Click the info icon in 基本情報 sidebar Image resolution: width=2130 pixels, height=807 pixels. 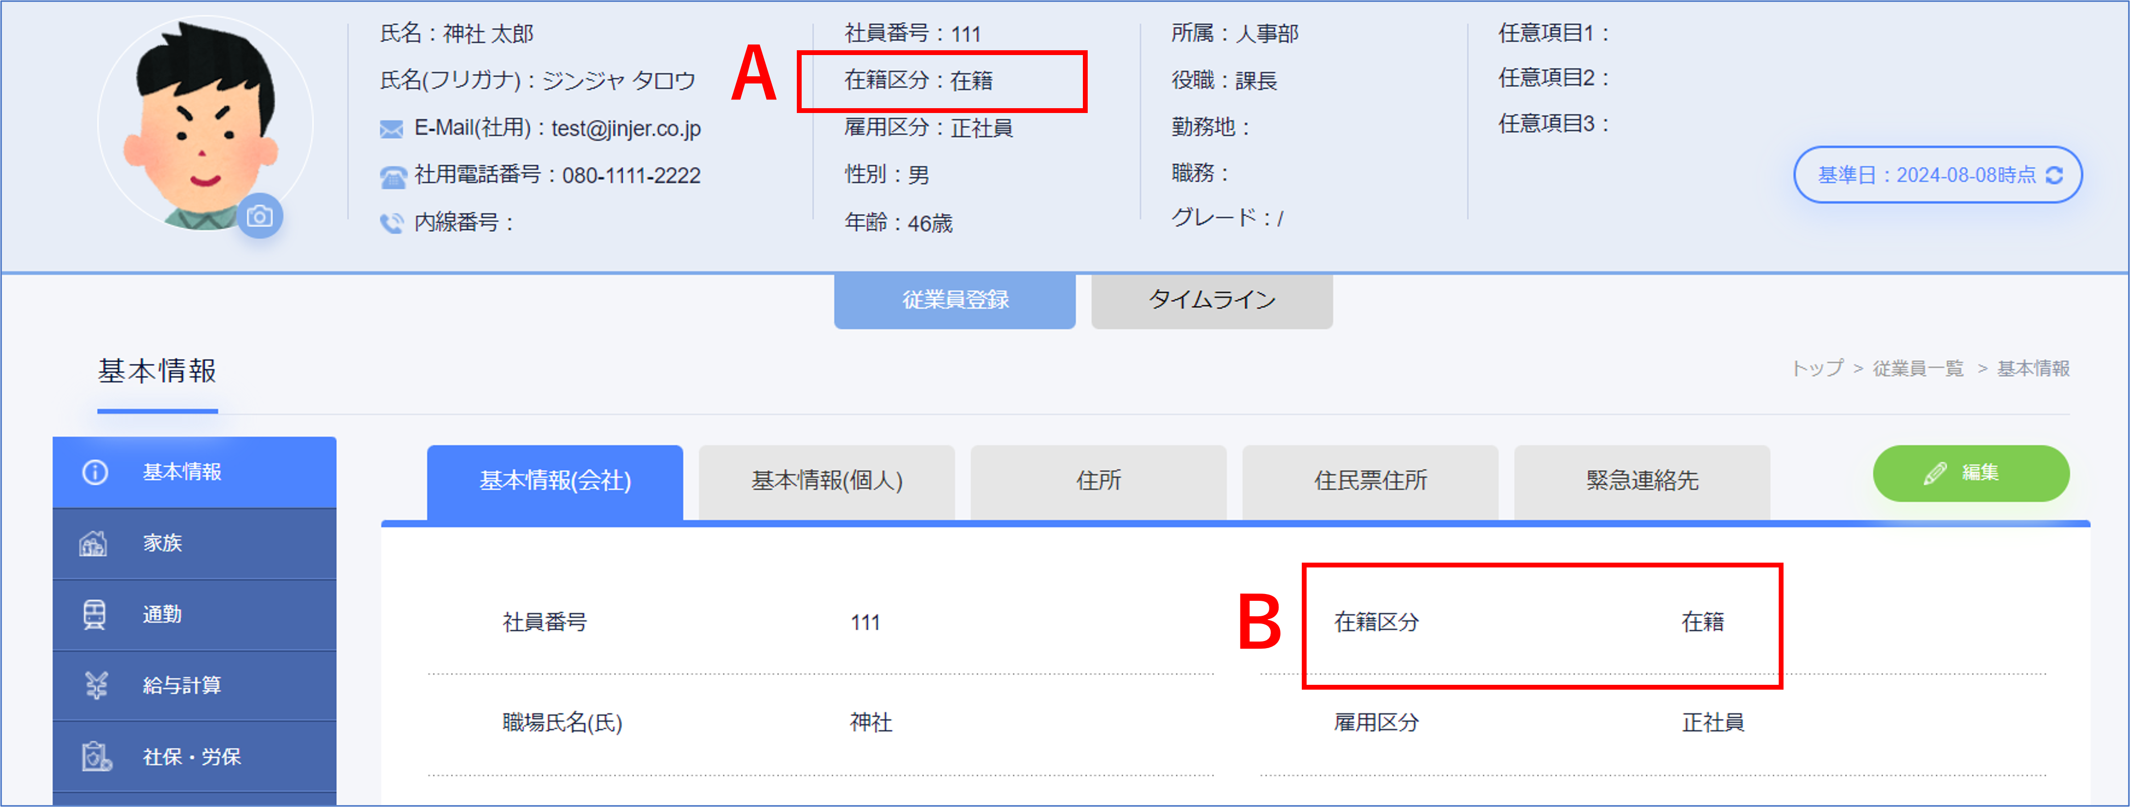pyautogui.click(x=95, y=472)
